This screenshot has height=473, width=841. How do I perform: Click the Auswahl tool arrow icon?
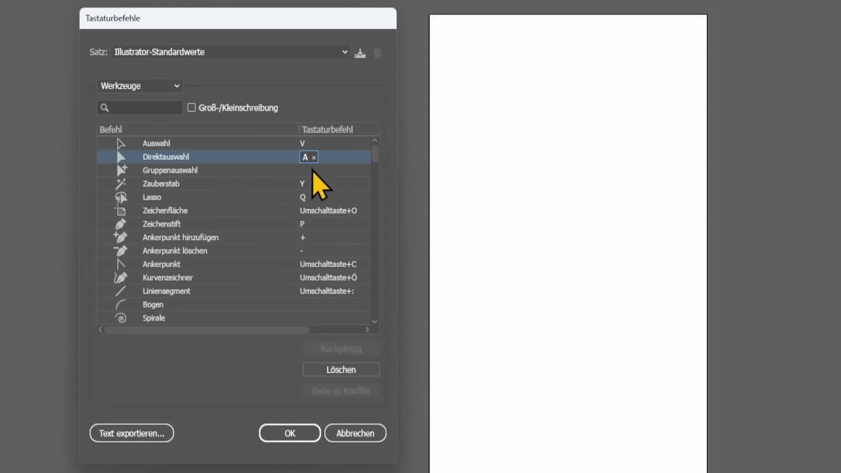tap(121, 143)
